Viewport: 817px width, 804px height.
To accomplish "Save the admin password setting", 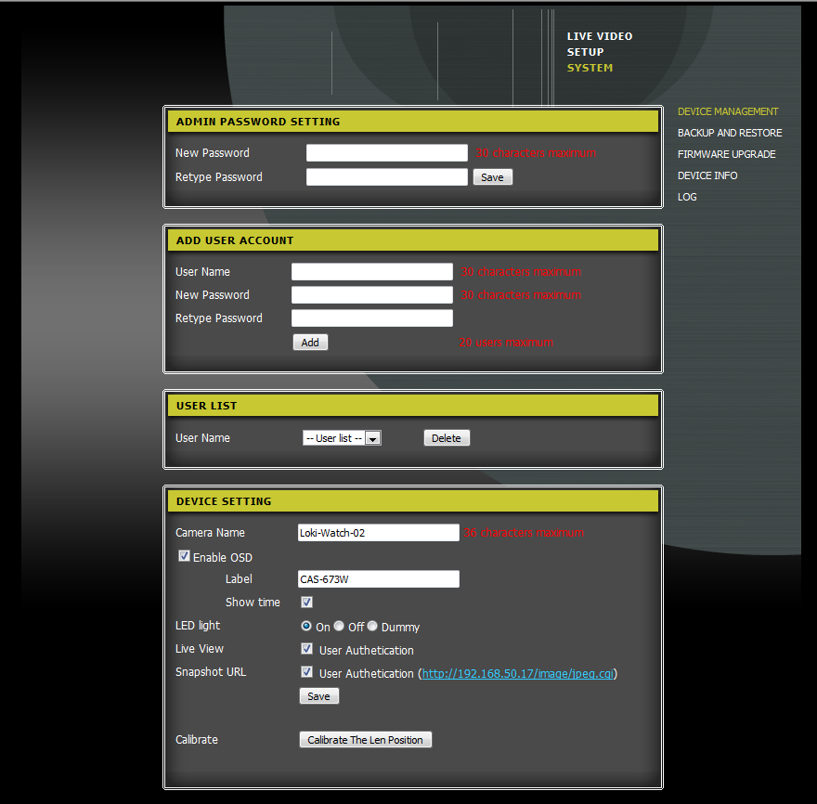I will tap(492, 177).
